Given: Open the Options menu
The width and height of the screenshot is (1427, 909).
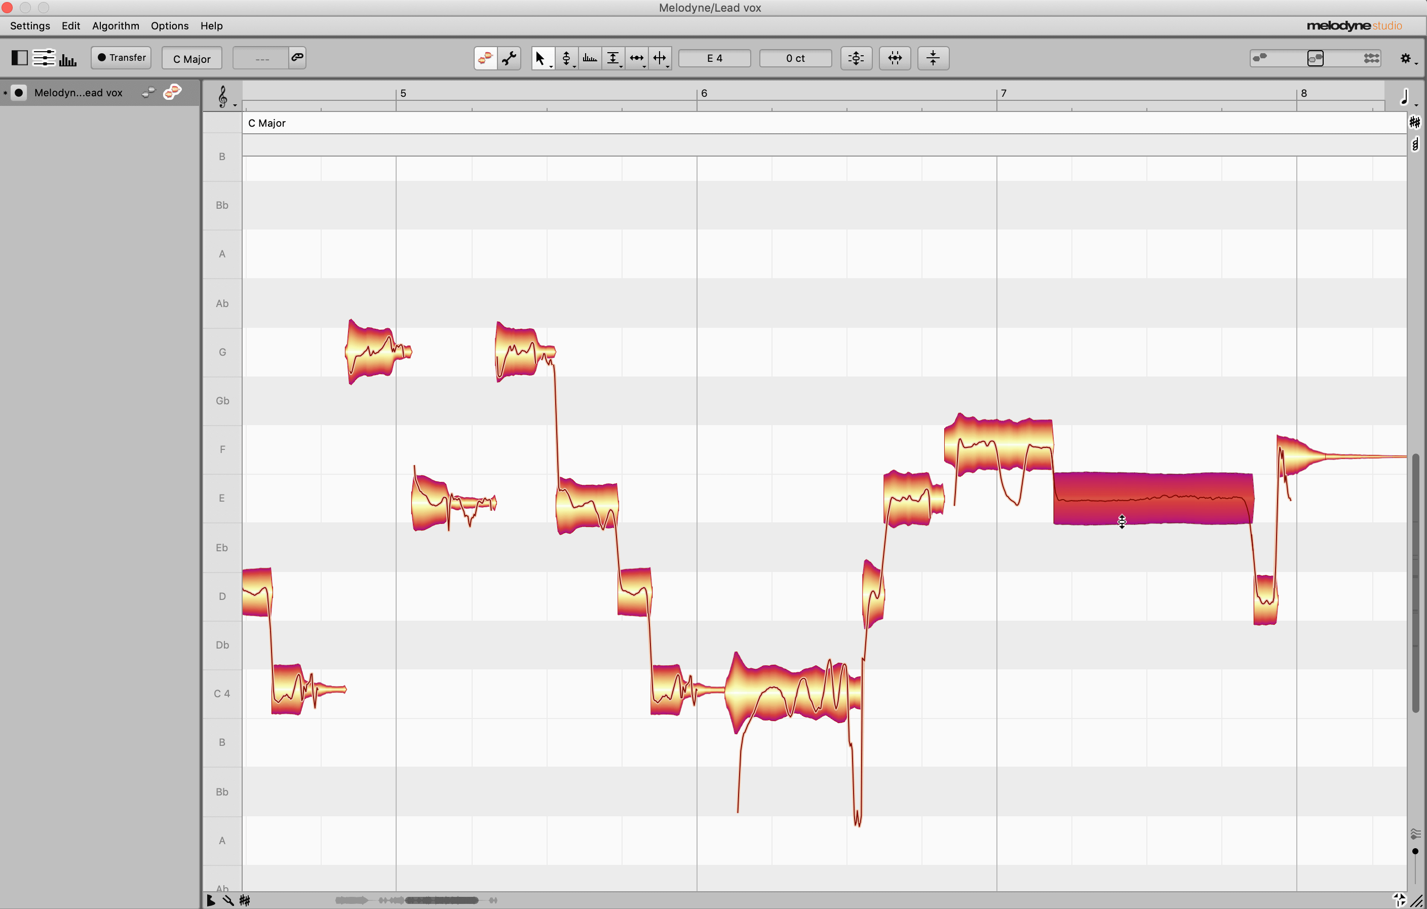Looking at the screenshot, I should point(169,25).
